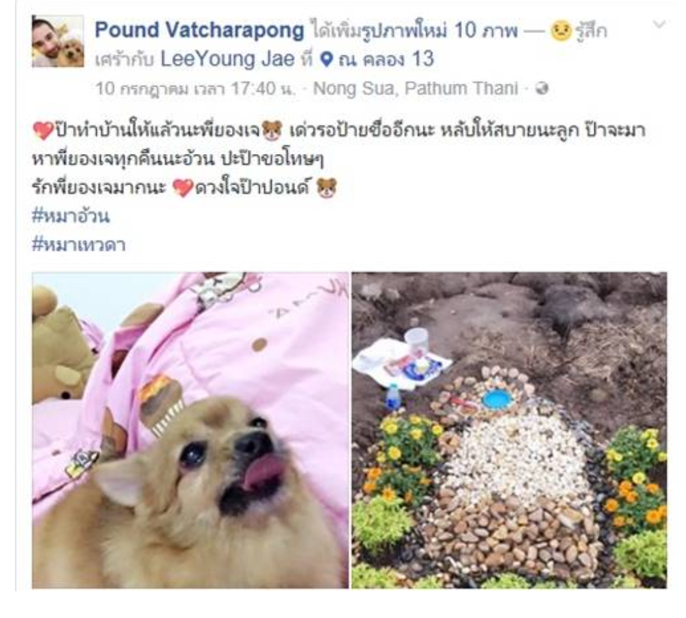
Task: Click the dog face emoji after พี่ยองเจ
Action: [x=272, y=131]
